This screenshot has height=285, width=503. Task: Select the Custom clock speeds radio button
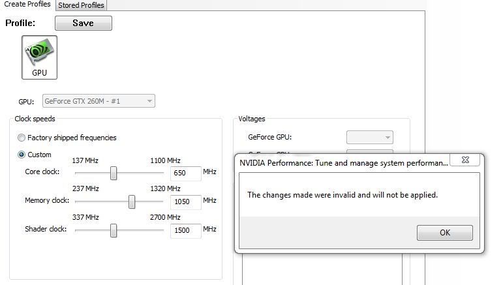tap(22, 155)
